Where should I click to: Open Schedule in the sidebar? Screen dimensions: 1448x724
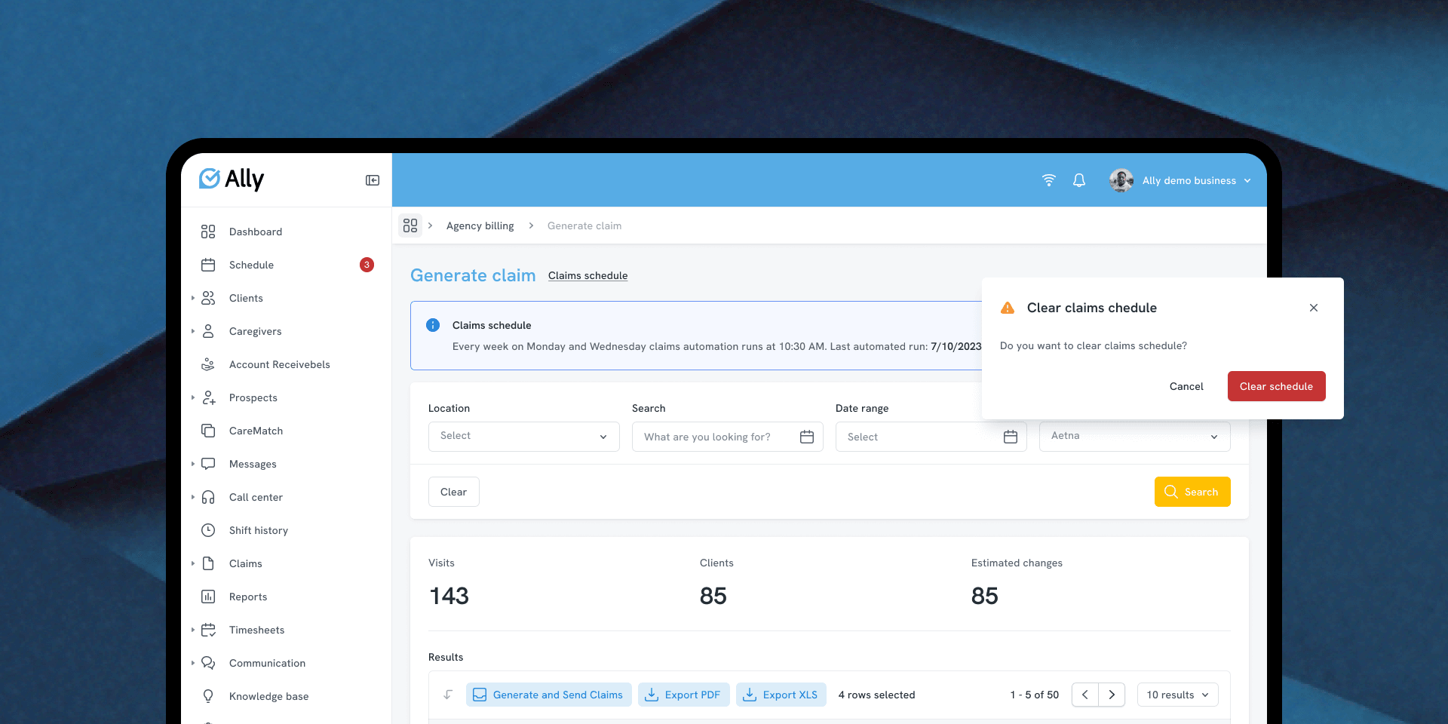251,265
